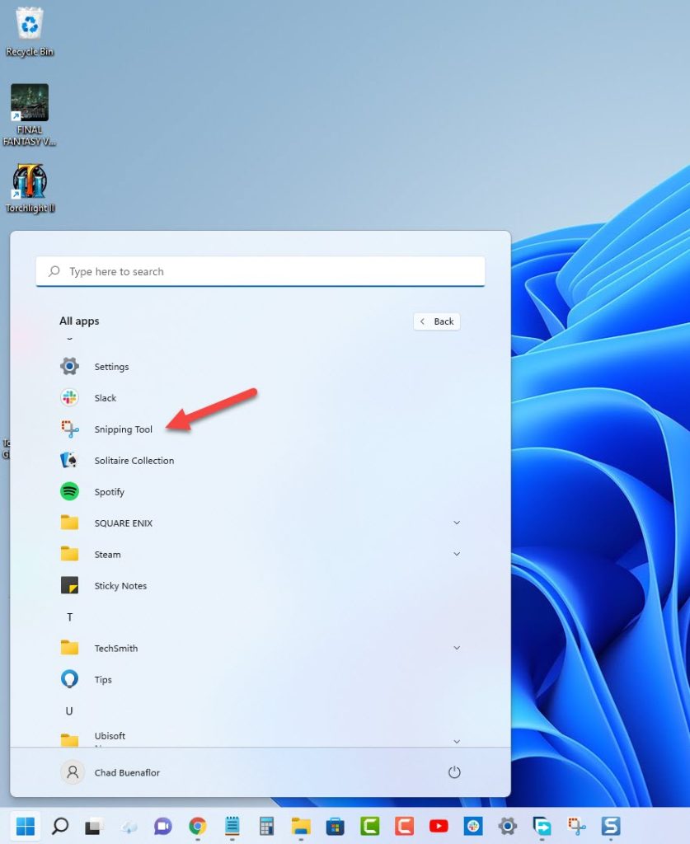Select Tips from the apps list
690x844 pixels.
[102, 679]
